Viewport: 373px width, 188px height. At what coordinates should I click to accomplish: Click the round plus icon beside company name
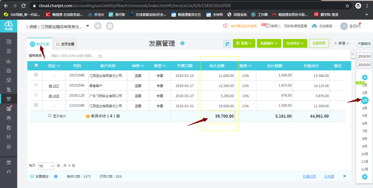tap(98, 26)
